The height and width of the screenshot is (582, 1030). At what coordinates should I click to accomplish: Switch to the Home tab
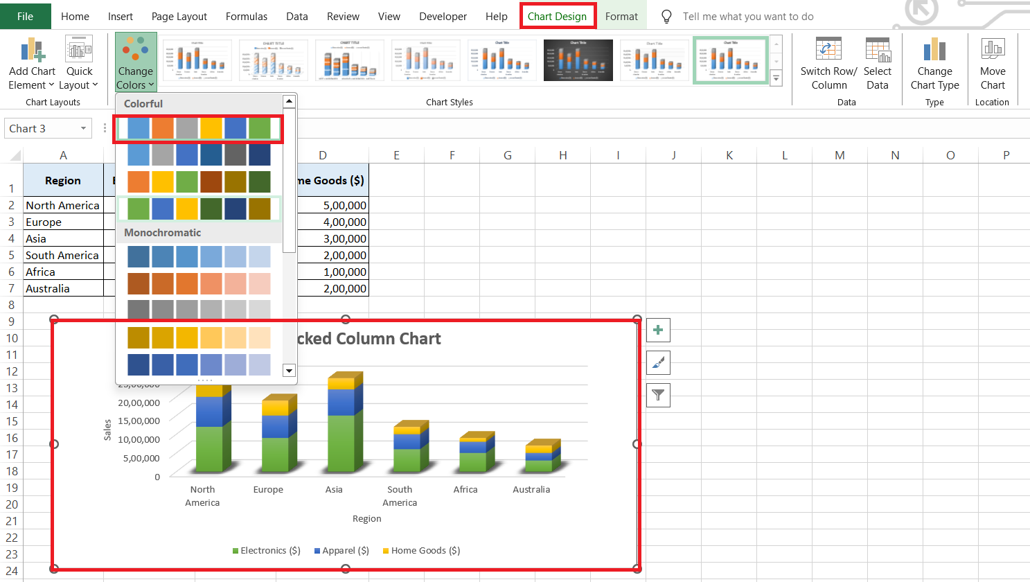pyautogui.click(x=75, y=16)
